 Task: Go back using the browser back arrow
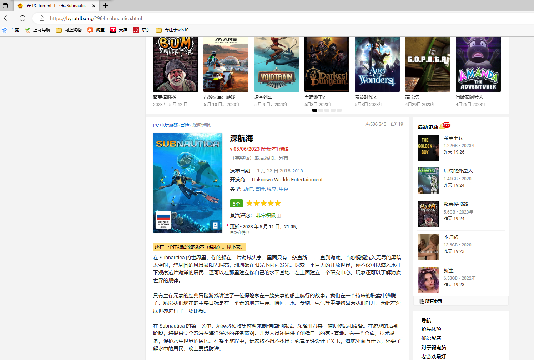click(7, 18)
